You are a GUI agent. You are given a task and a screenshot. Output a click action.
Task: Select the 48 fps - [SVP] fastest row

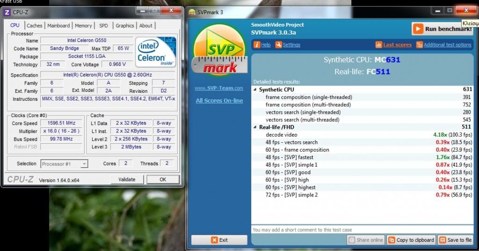(x=363, y=157)
